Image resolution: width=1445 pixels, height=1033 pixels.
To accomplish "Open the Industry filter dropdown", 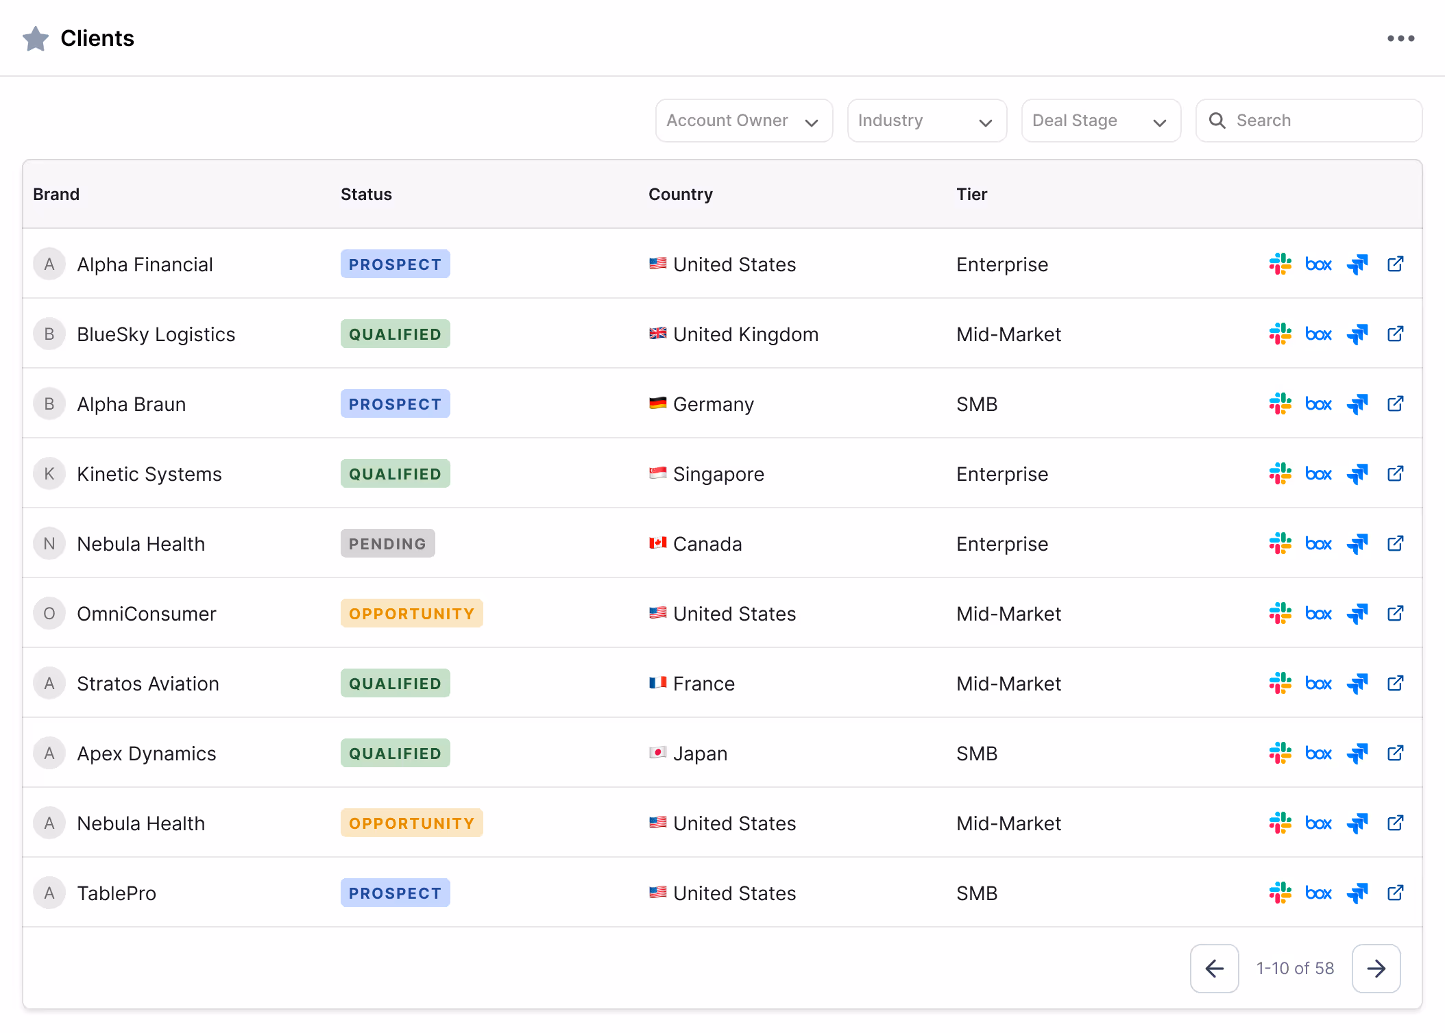I will pos(927,120).
